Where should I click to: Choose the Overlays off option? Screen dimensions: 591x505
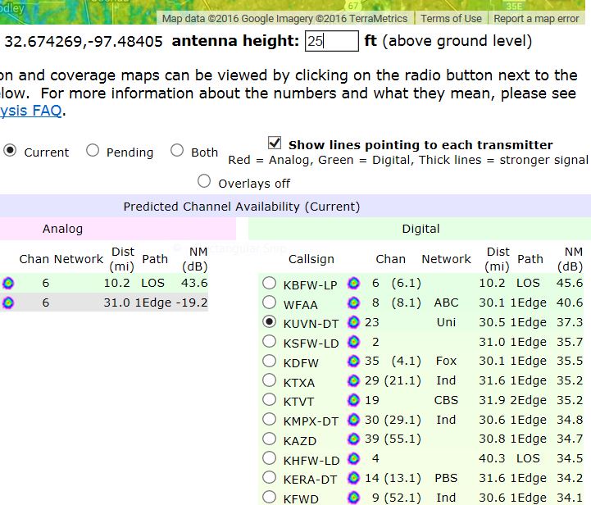pos(204,181)
